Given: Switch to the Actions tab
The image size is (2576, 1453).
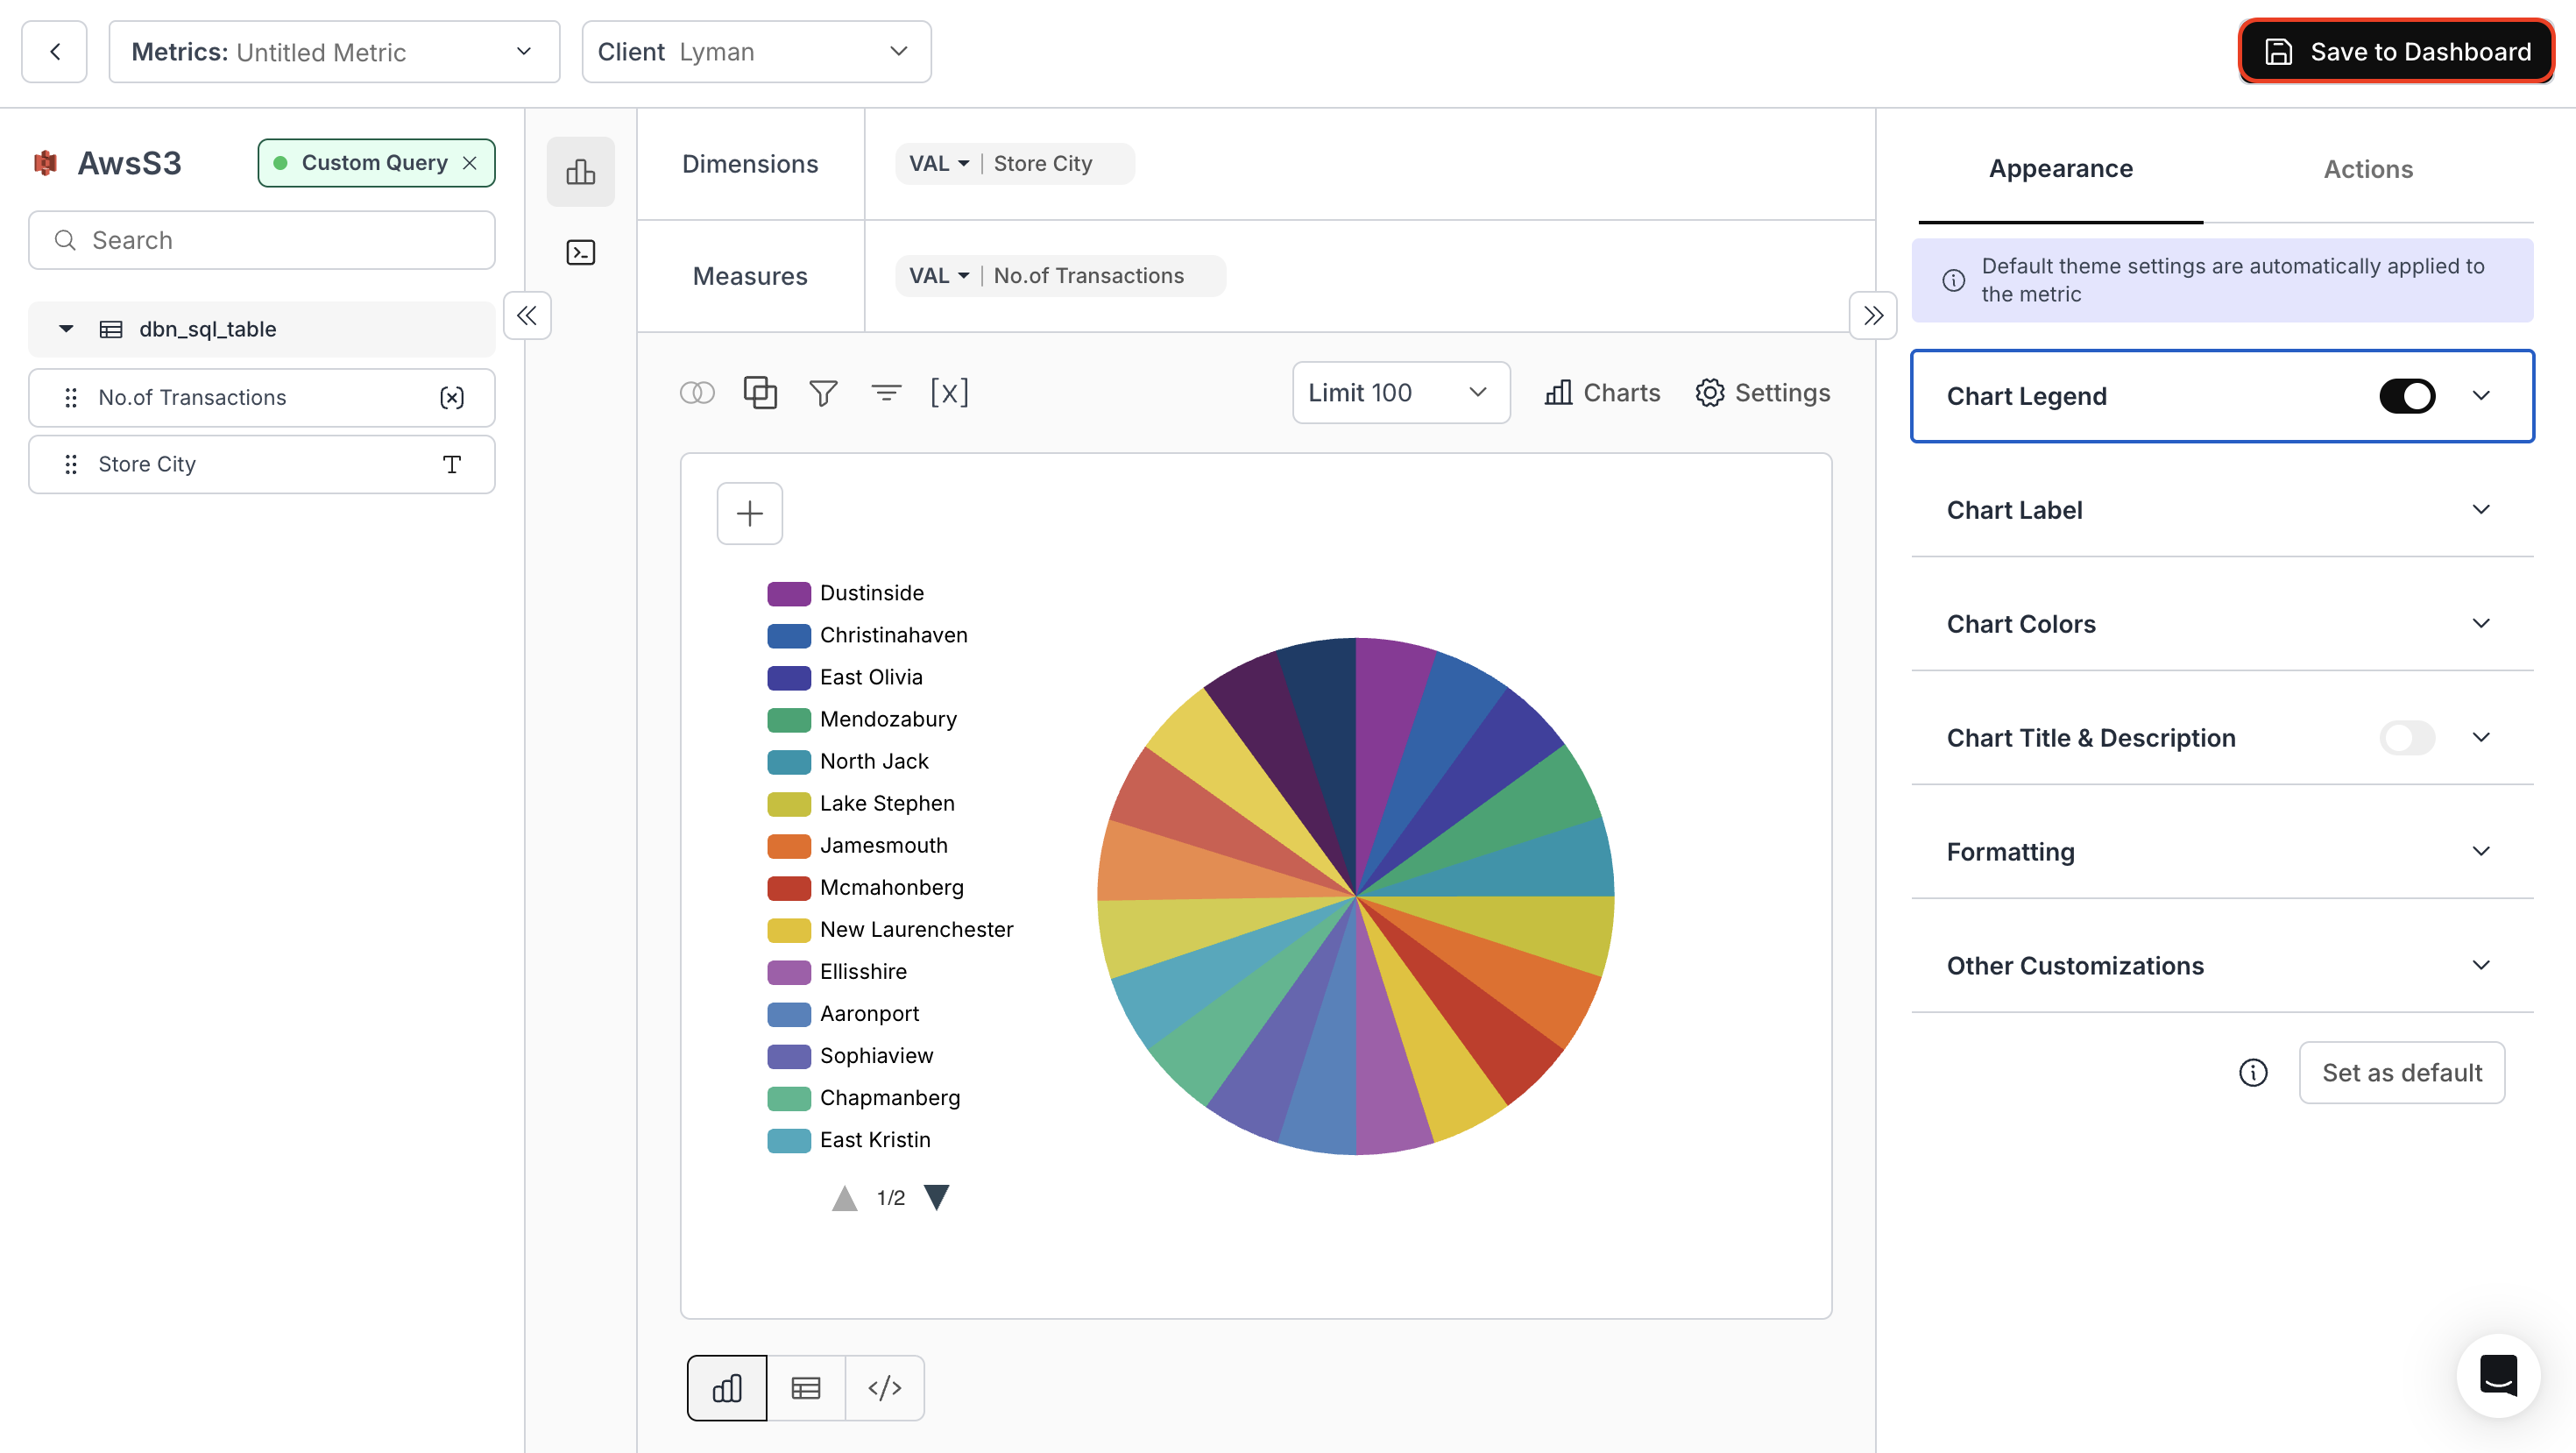Looking at the screenshot, I should click(2367, 169).
